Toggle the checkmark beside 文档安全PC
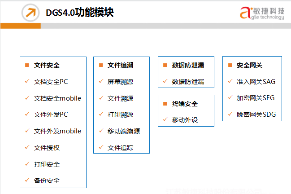This screenshot has width=291, height=194. [27, 82]
